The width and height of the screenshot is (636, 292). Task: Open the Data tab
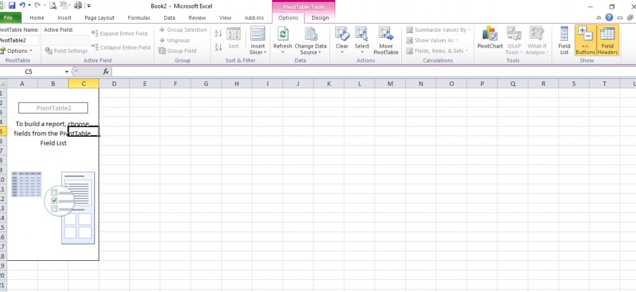[x=169, y=18]
